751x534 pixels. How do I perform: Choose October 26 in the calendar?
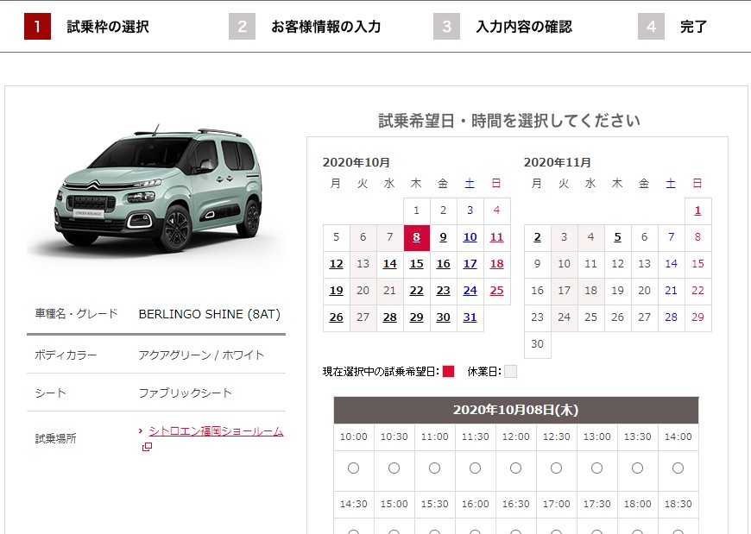pyautogui.click(x=337, y=317)
